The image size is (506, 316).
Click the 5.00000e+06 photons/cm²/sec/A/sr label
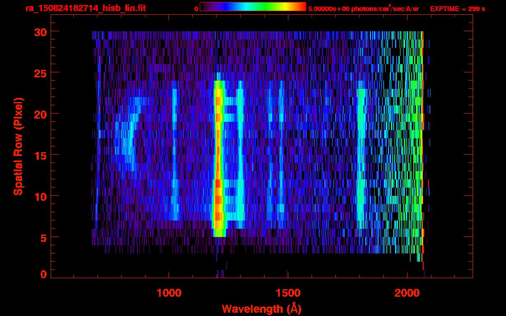tap(363, 8)
